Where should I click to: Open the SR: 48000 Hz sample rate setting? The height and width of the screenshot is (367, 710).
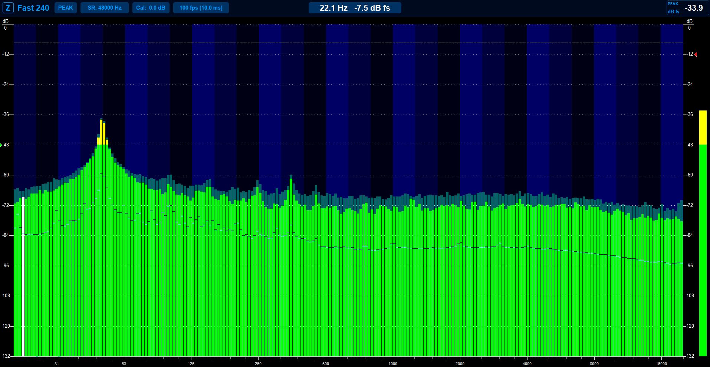(105, 8)
